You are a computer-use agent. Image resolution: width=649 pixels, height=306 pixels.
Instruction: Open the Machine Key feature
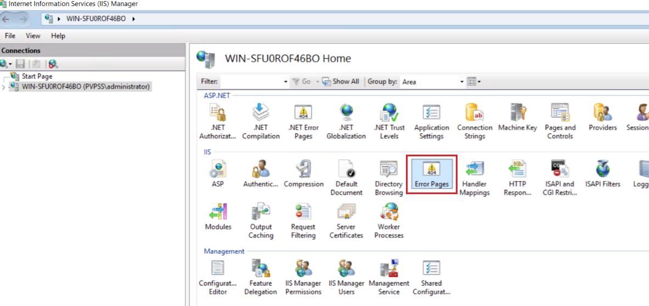[517, 118]
